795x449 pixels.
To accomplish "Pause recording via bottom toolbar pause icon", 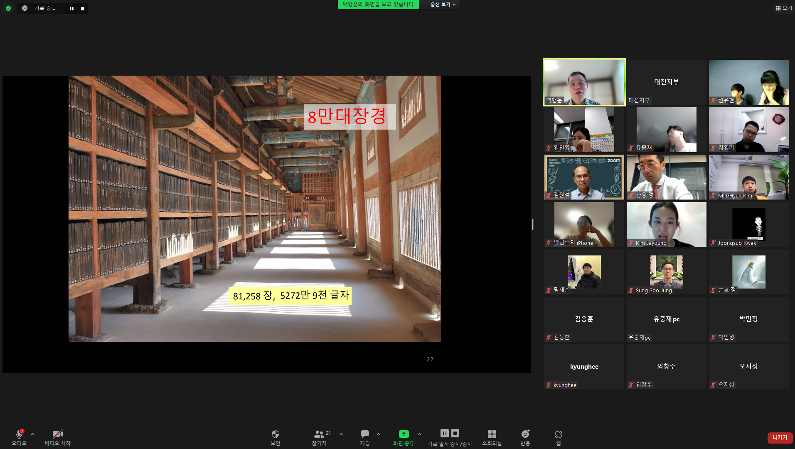I will coord(445,433).
